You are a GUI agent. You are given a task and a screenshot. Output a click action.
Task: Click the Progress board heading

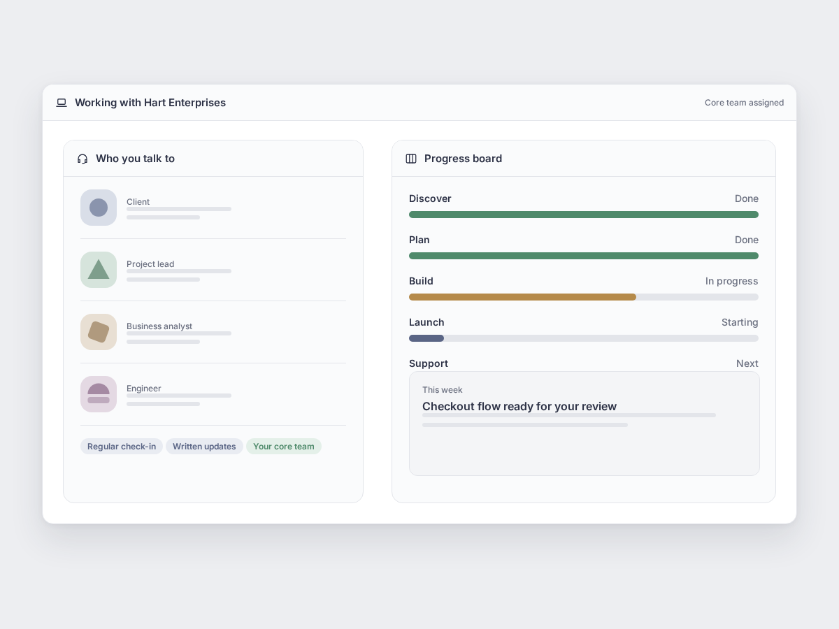click(x=463, y=159)
